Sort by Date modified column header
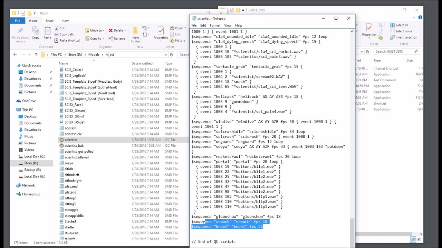 click(142, 63)
